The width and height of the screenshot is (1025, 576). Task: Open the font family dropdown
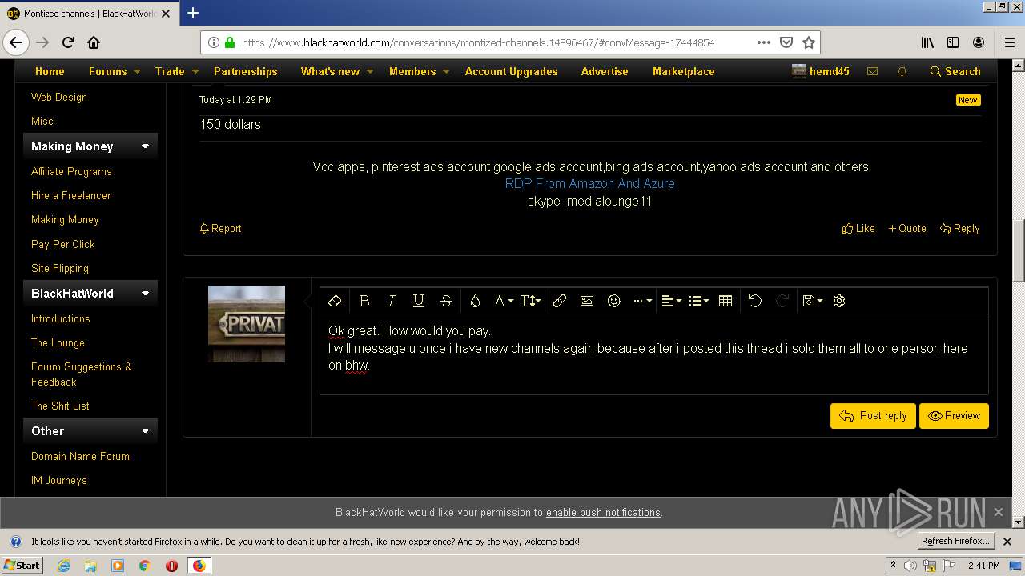[503, 301]
